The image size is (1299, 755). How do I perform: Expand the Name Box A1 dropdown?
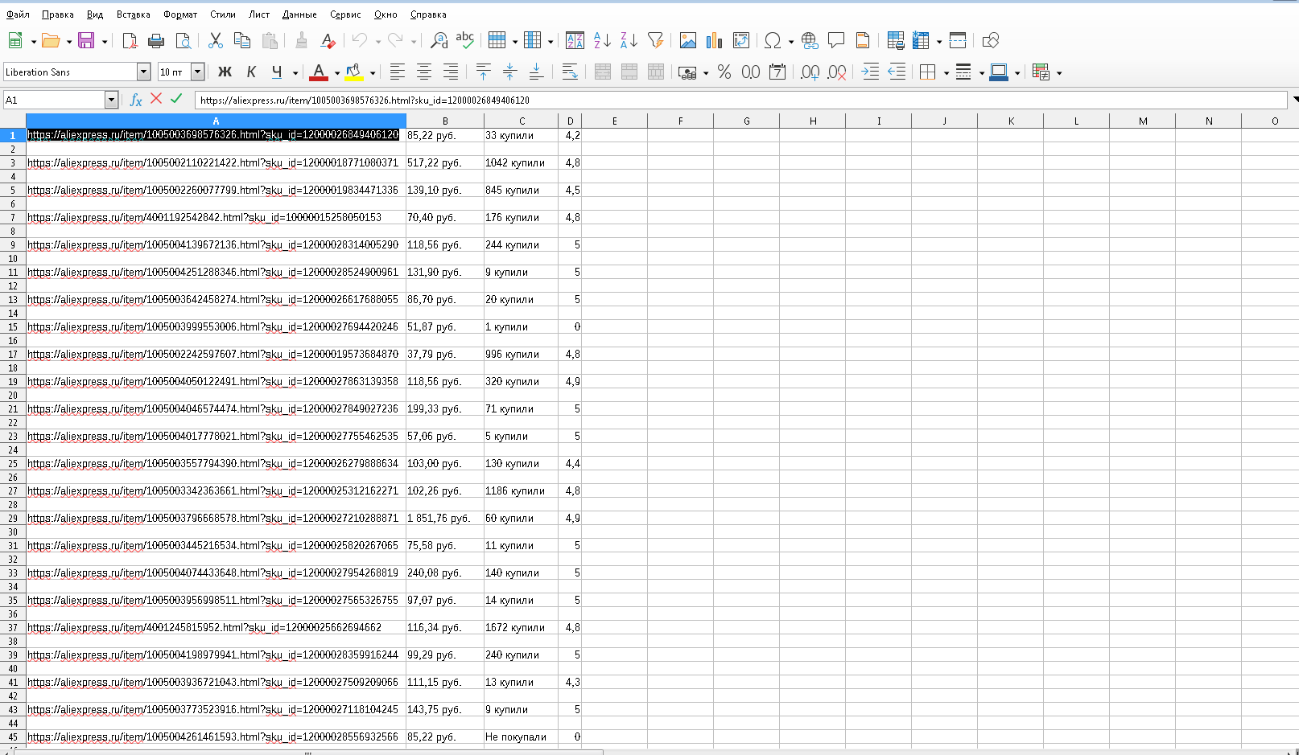click(x=112, y=100)
